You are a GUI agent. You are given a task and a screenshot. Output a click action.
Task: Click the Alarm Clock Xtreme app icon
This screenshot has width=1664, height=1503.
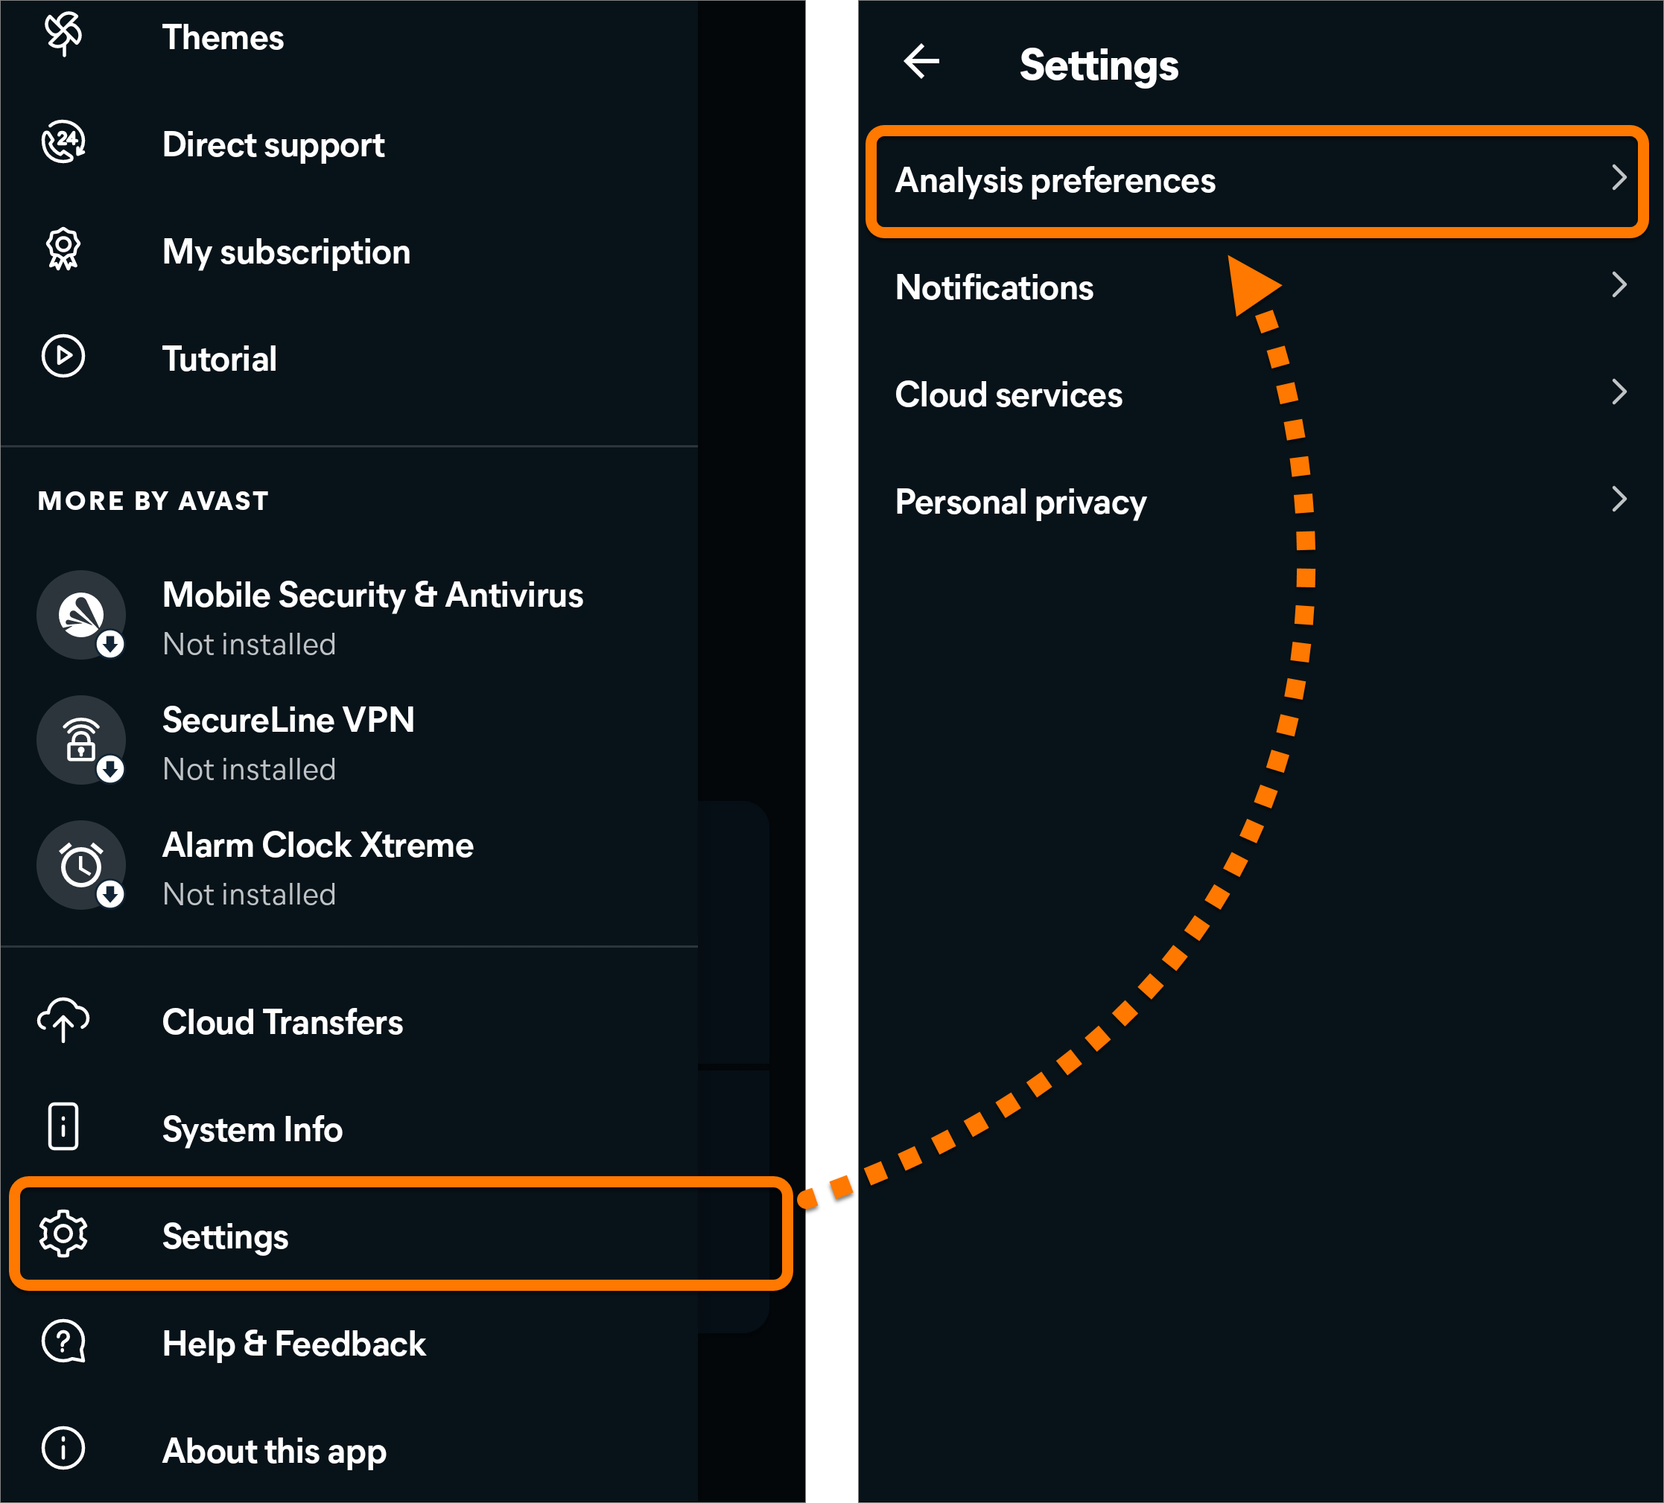pyautogui.click(x=81, y=865)
